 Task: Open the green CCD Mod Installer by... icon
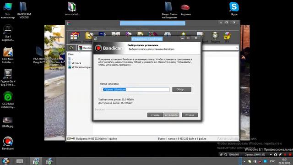8,100
